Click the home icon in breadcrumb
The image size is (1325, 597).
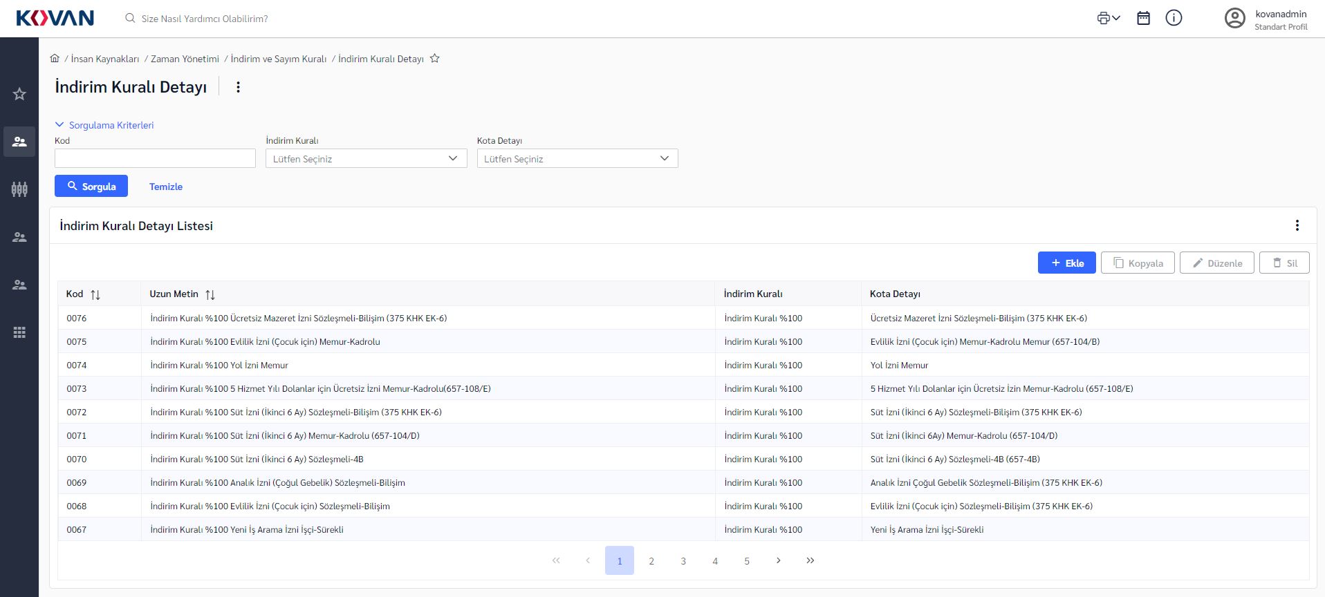tap(55, 59)
